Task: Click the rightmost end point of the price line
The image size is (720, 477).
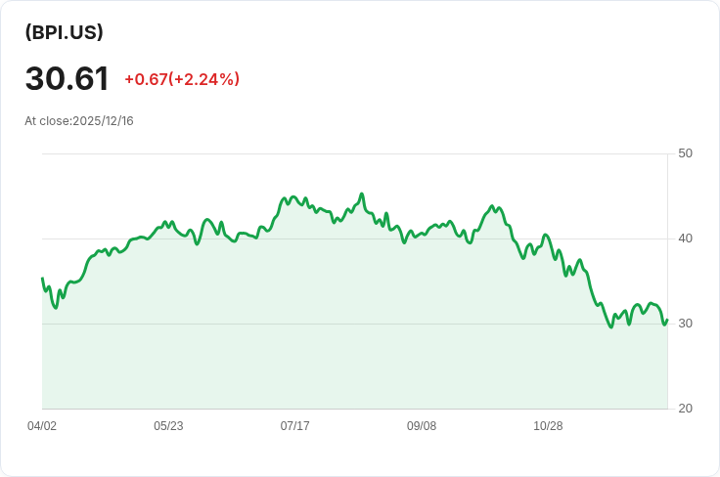Action: pos(667,320)
